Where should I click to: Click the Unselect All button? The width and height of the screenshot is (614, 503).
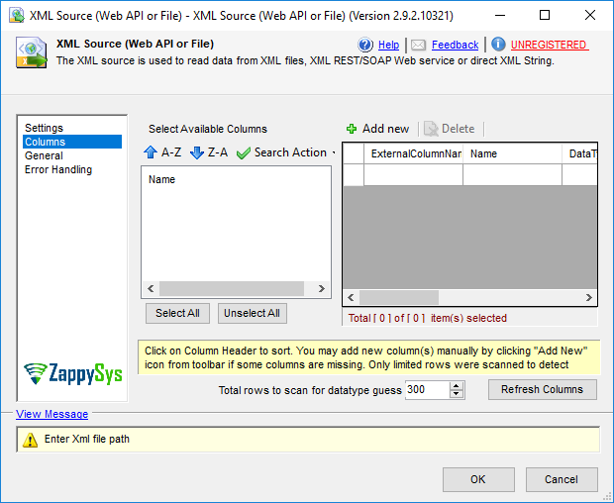(253, 314)
